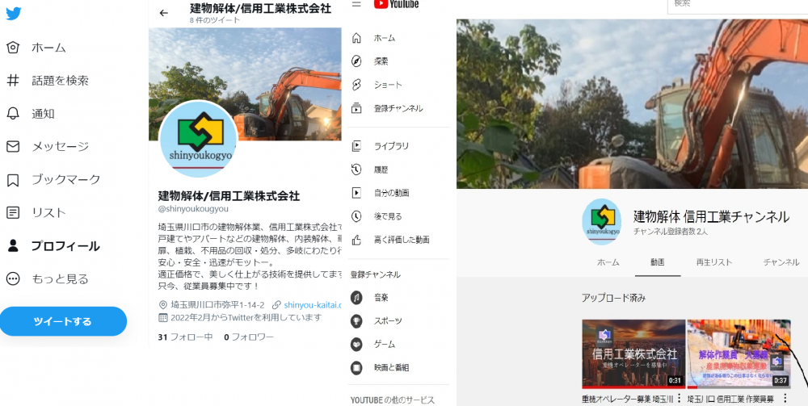
Task: Switch to YouTube channel 動画 tab
Action: pyautogui.click(x=658, y=262)
